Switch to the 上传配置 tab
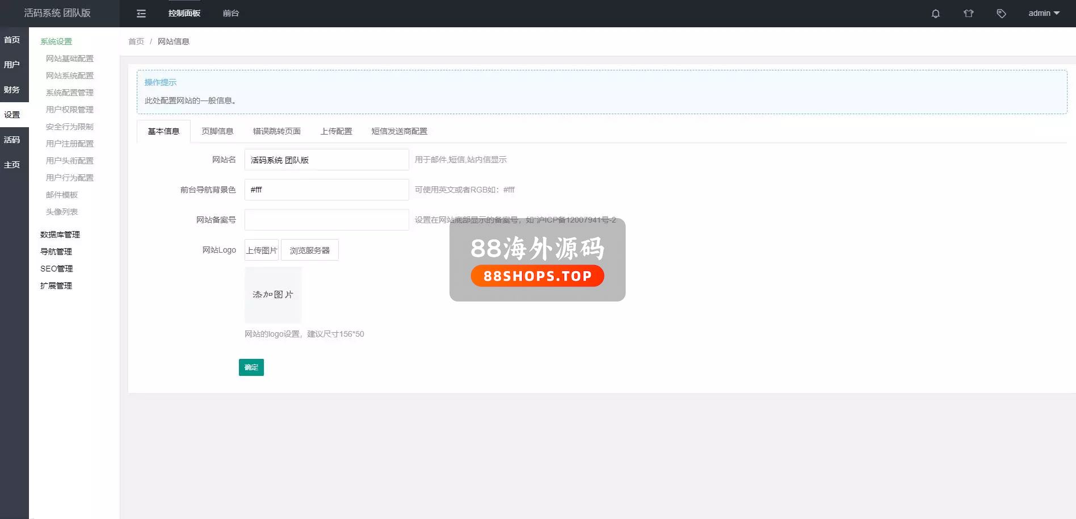Screen dimensions: 1076x519 pyautogui.click(x=336, y=131)
